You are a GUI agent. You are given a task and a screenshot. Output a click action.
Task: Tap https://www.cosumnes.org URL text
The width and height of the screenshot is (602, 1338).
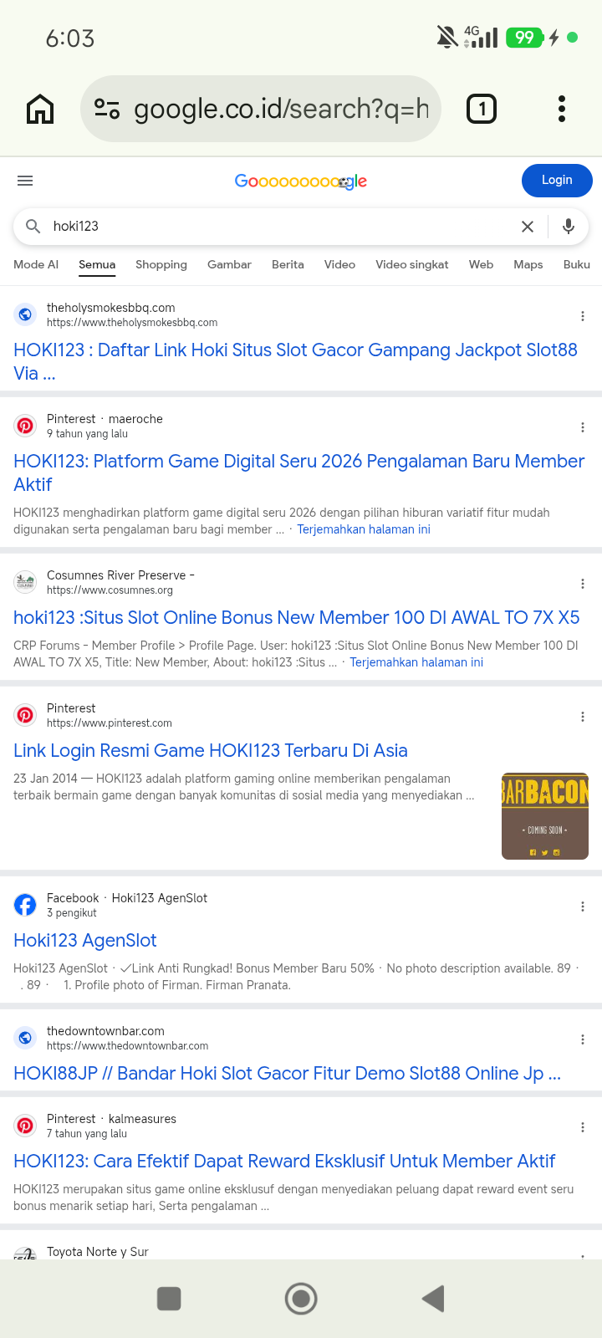click(x=110, y=590)
